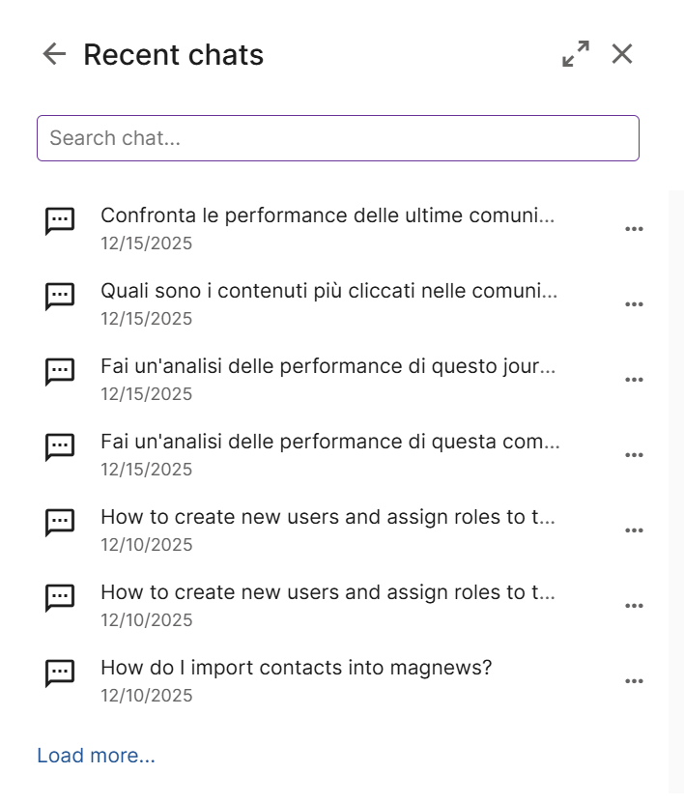Open three-dot menu for 'import contacts into magnews' chat
Viewport: 684px width, 802px height.
(x=634, y=681)
